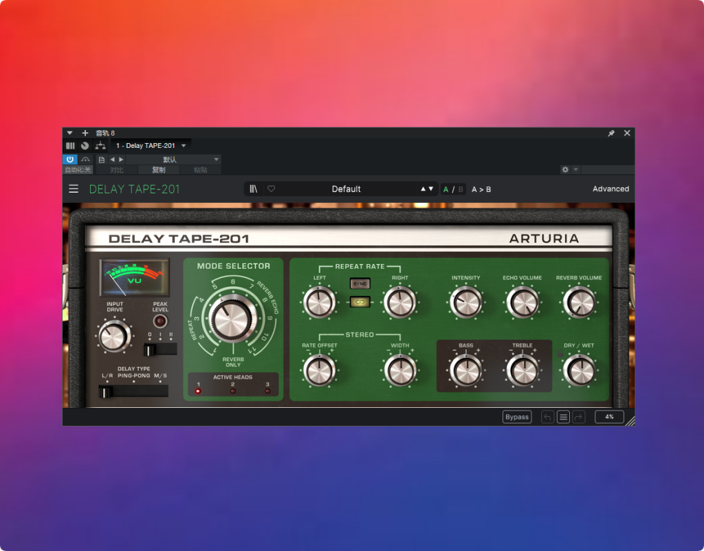Click the TREBLE knob
The width and height of the screenshot is (704, 551).
522,371
